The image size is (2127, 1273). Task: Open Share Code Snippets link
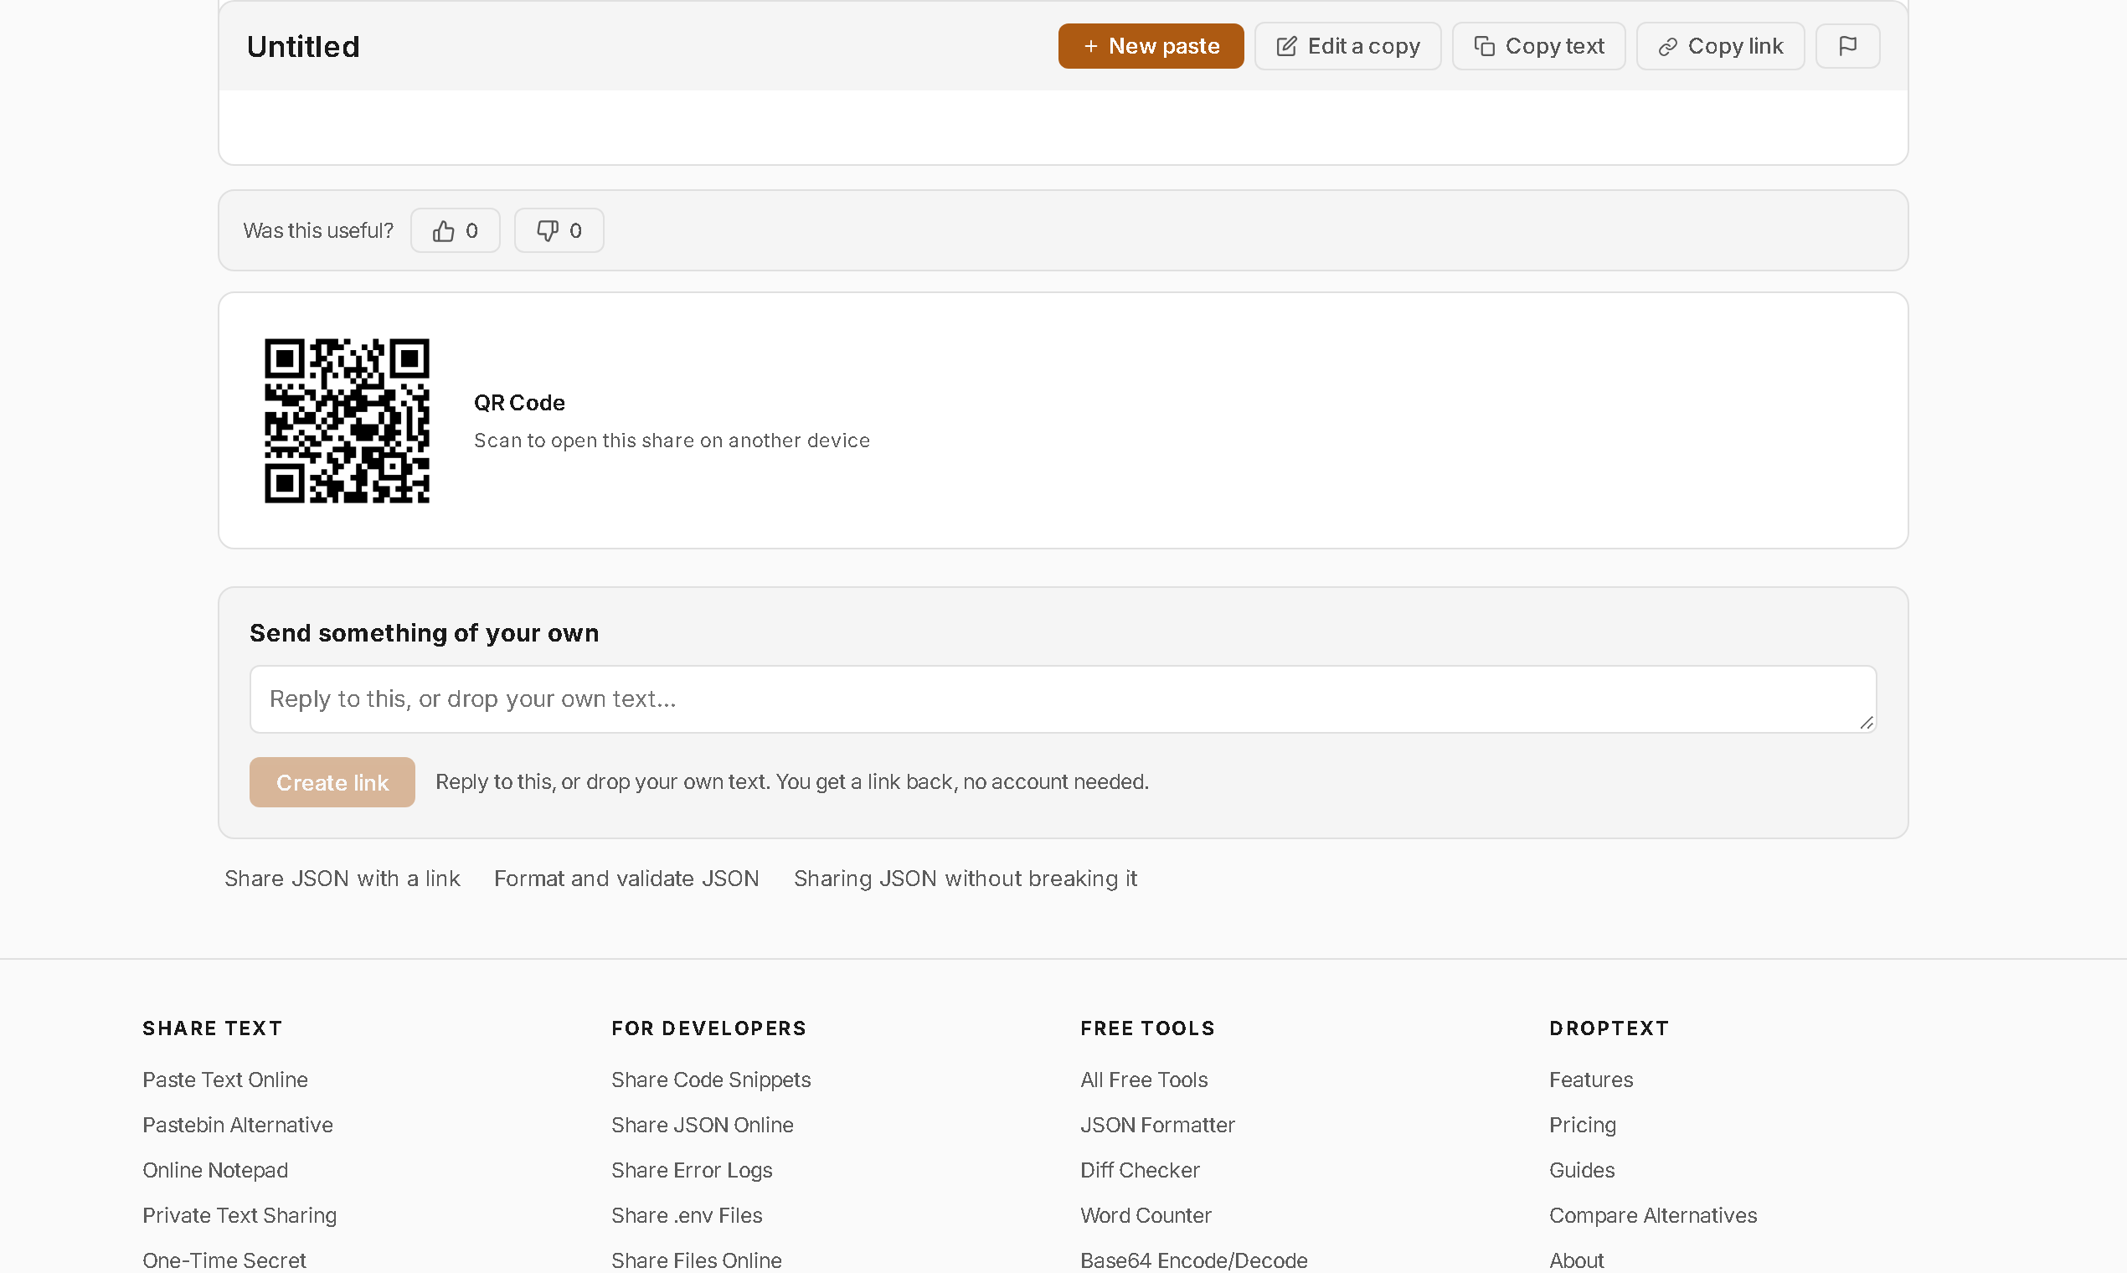coord(711,1080)
